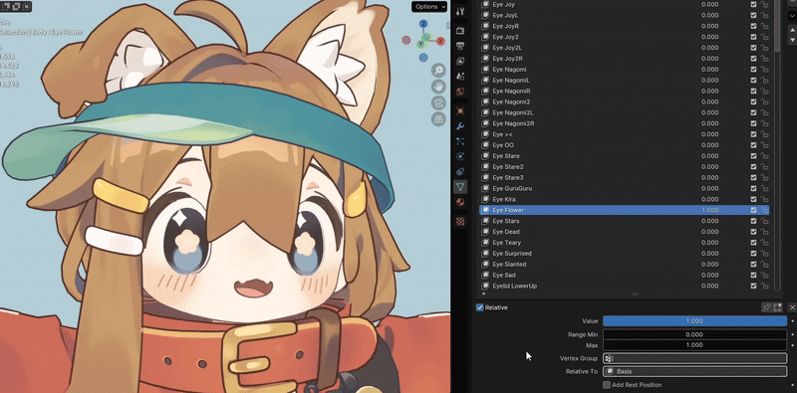The image size is (797, 393).
Task: Lock the Eye Flower shape key
Action: click(x=764, y=210)
